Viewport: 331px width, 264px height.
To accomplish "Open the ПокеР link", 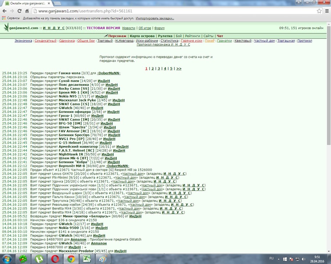I will pyautogui.click(x=210, y=41).
